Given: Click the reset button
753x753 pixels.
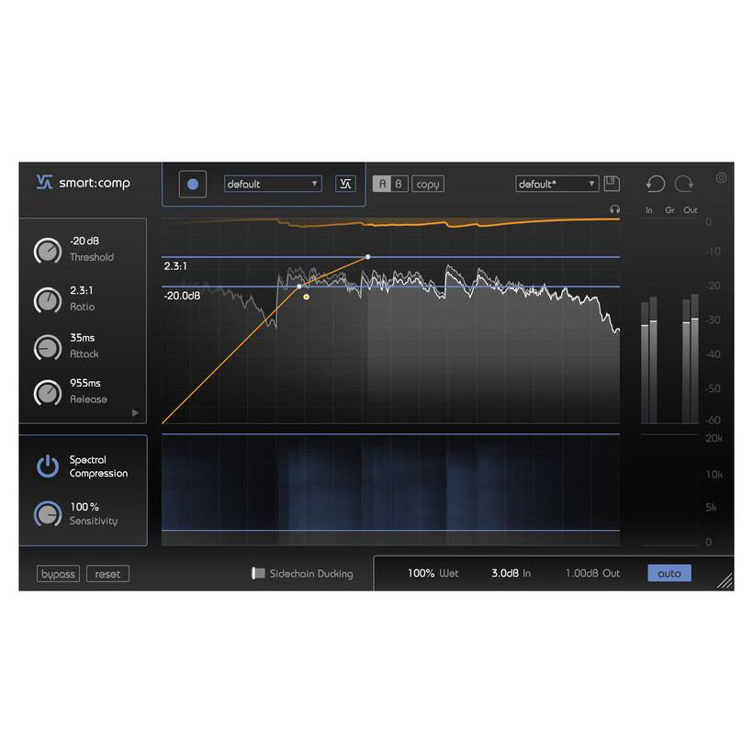Looking at the screenshot, I should coord(107,574).
